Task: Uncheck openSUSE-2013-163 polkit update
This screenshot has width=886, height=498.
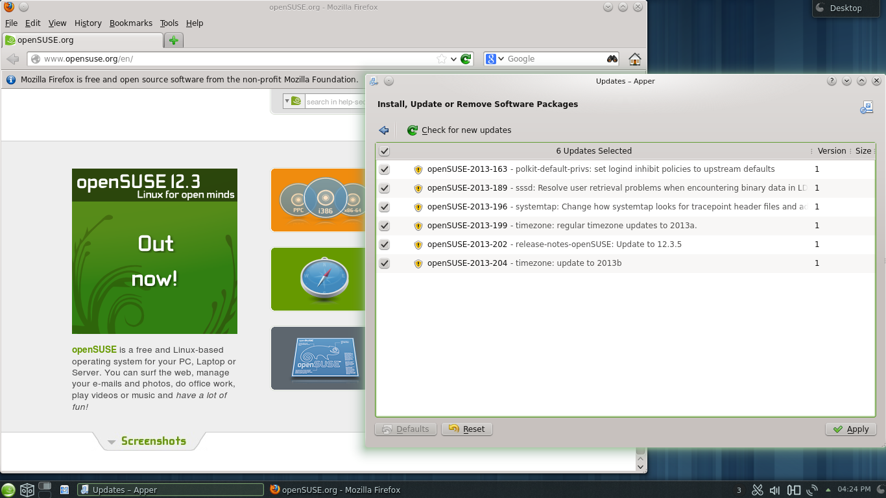Action: [x=385, y=169]
